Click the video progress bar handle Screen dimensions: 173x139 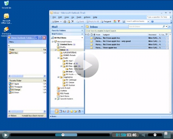coord(63,135)
